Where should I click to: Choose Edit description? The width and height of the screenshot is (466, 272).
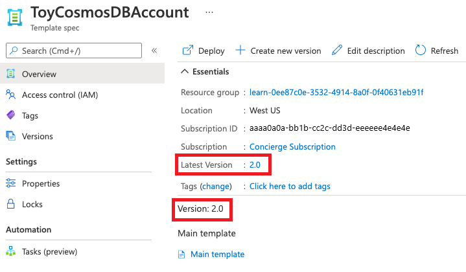(376, 51)
